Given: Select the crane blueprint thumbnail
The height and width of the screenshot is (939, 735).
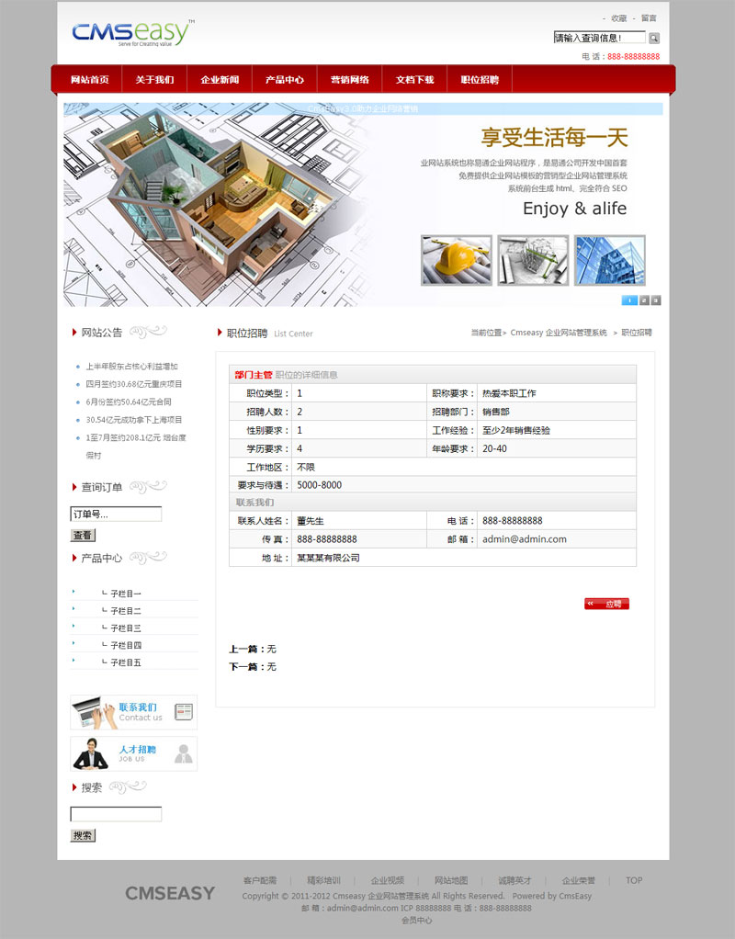Looking at the screenshot, I should click(x=533, y=260).
